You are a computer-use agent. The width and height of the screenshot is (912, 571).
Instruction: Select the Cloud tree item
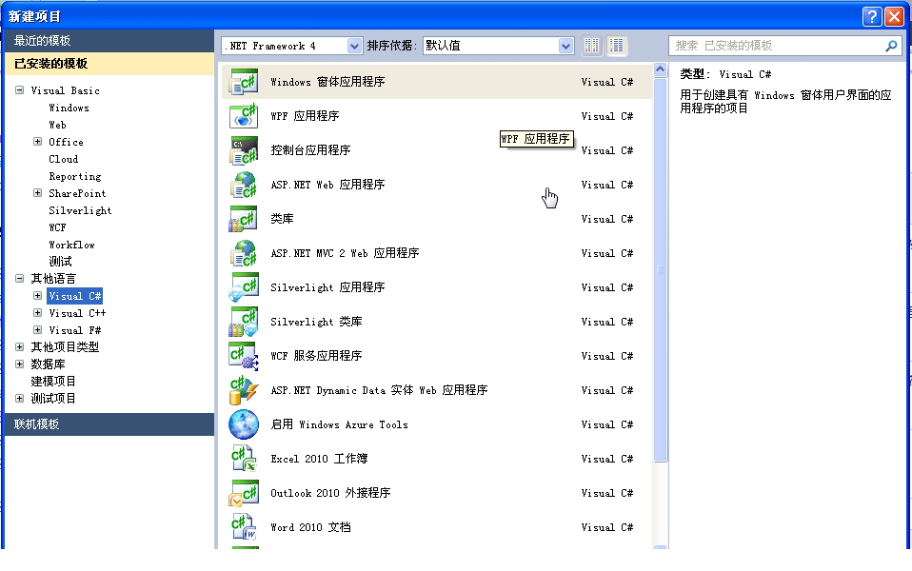[x=64, y=159]
